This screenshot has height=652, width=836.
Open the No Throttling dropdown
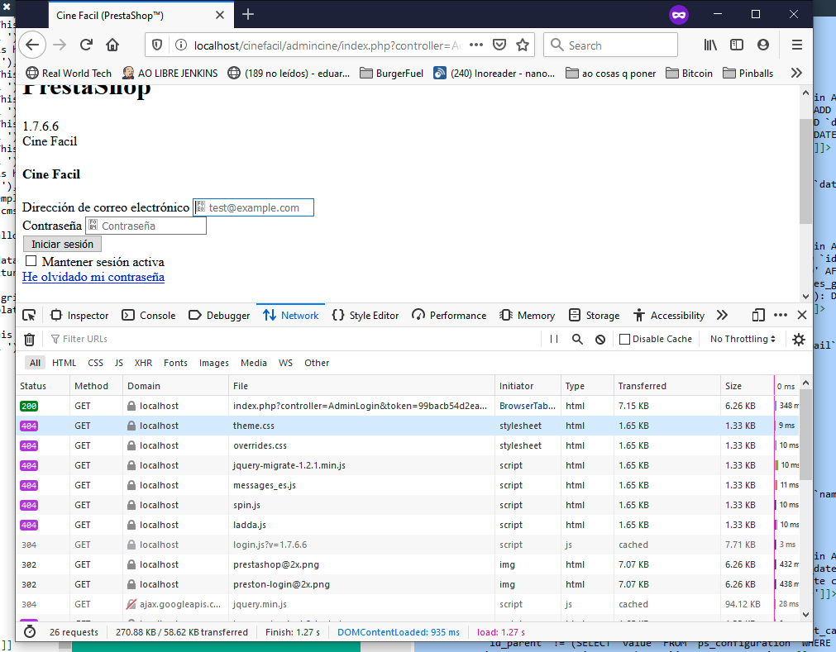pyautogui.click(x=743, y=340)
